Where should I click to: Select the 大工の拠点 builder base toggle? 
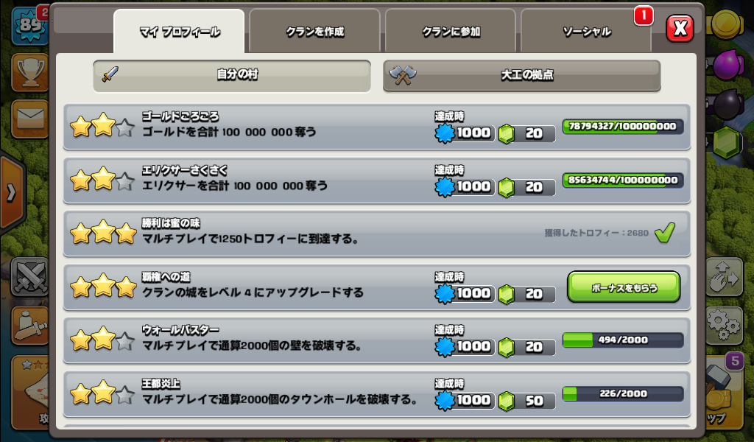[x=522, y=75]
